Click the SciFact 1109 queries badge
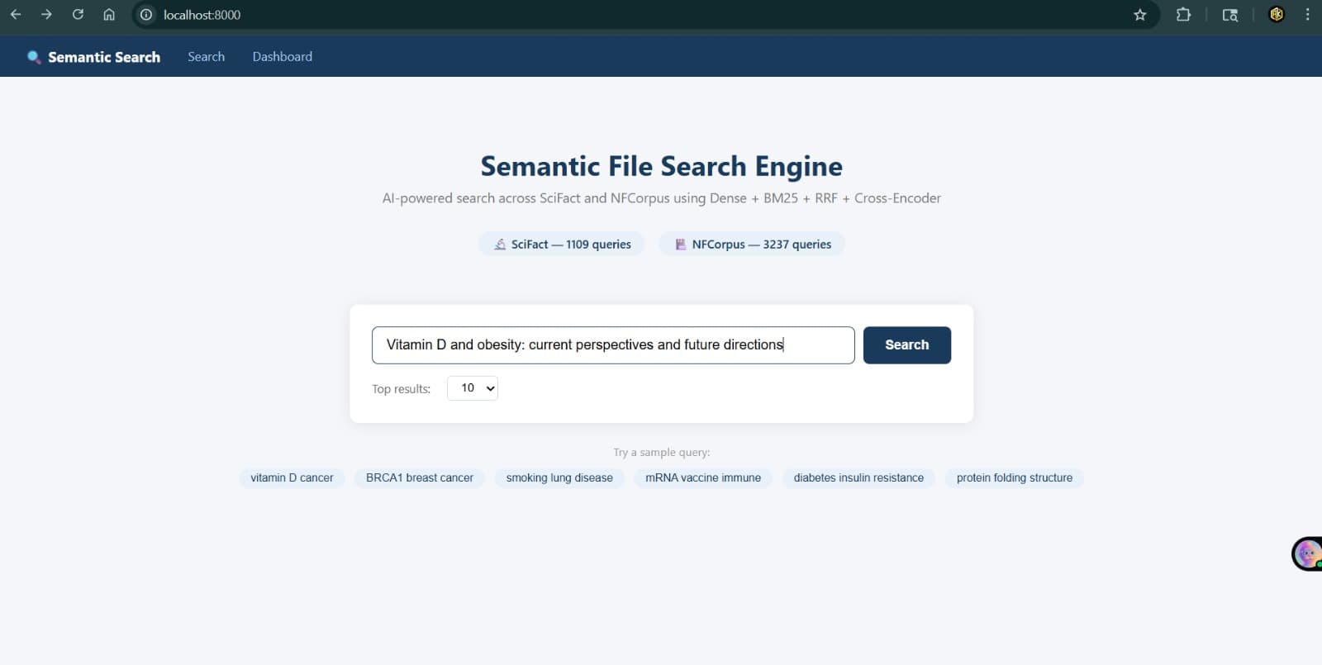The image size is (1322, 665). [562, 245]
